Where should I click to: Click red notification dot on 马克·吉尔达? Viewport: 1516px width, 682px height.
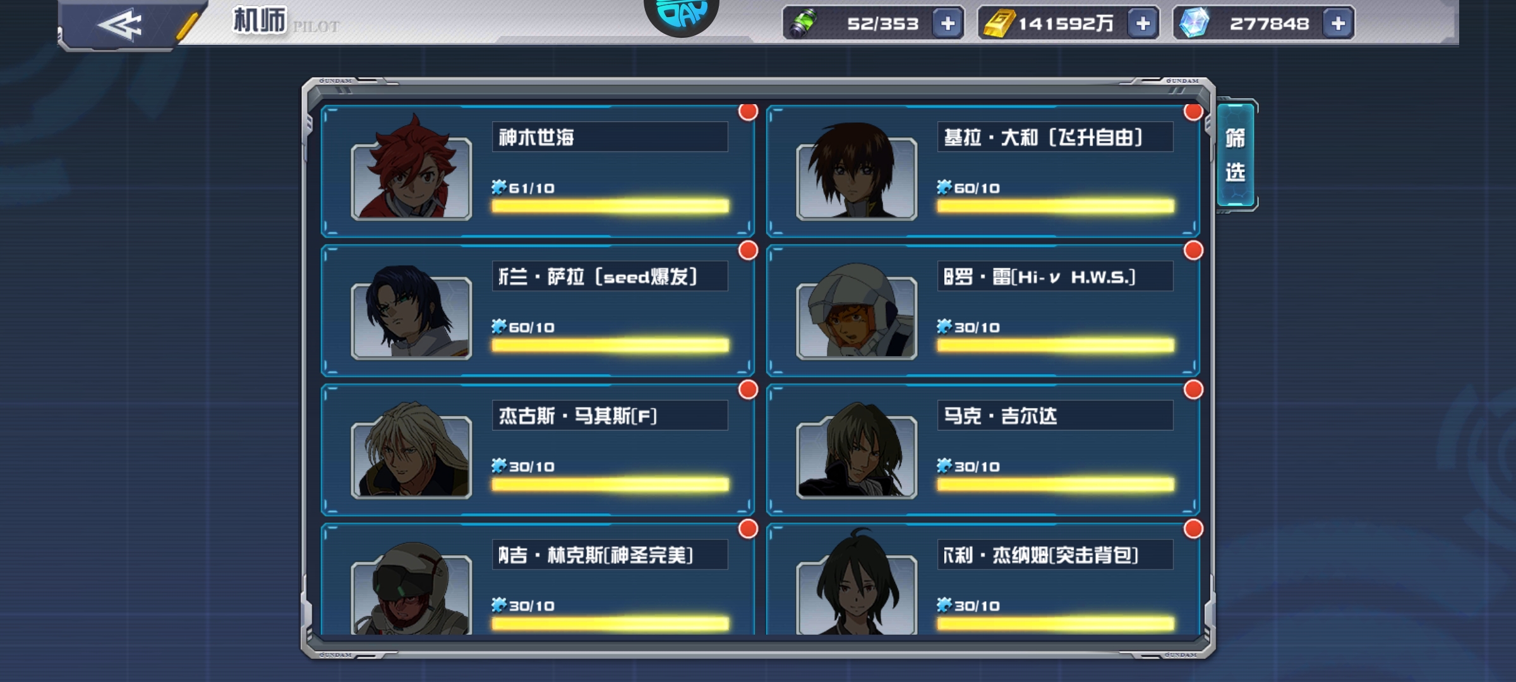coord(1193,390)
